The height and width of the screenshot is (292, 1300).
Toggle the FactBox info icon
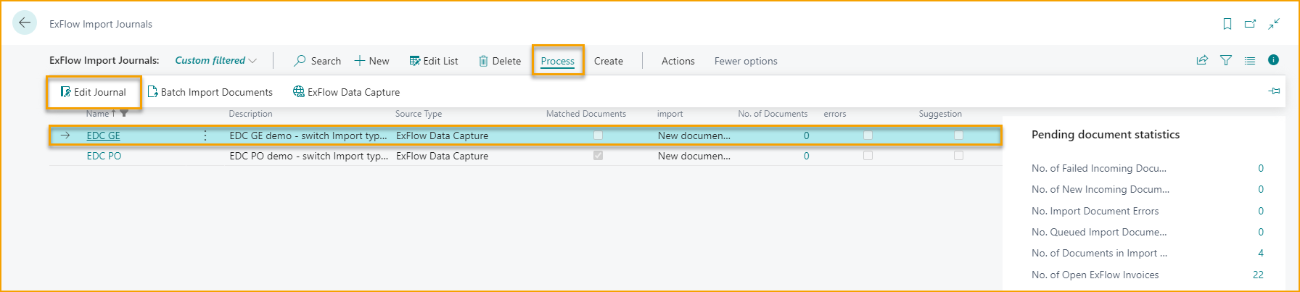tap(1273, 60)
